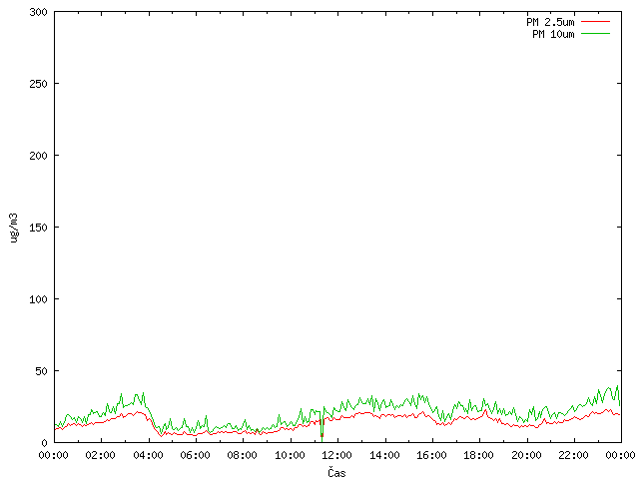This screenshot has width=639, height=479.
Task: Click the y-axis value 300
Action: coord(38,12)
